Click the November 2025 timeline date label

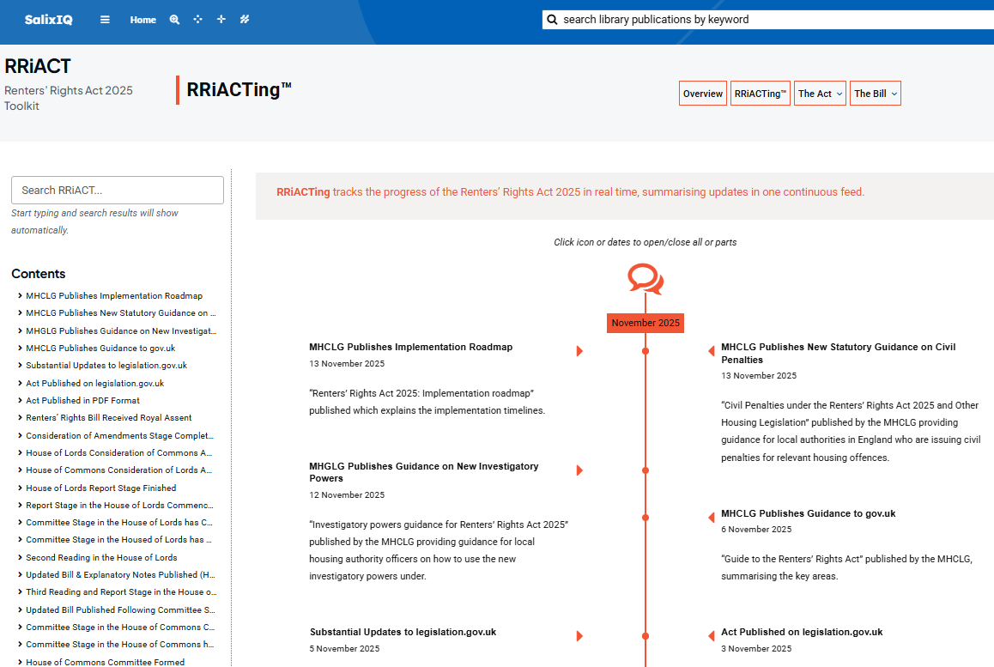click(645, 323)
